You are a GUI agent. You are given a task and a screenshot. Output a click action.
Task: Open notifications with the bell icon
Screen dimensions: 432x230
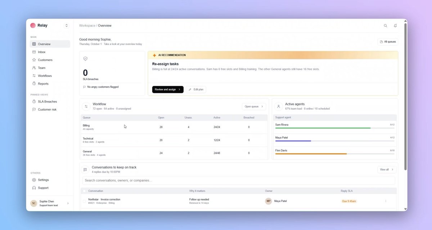pyautogui.click(x=395, y=26)
